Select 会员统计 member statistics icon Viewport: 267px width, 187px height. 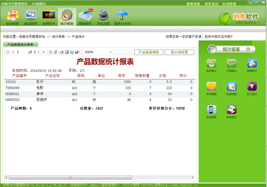pos(211,65)
